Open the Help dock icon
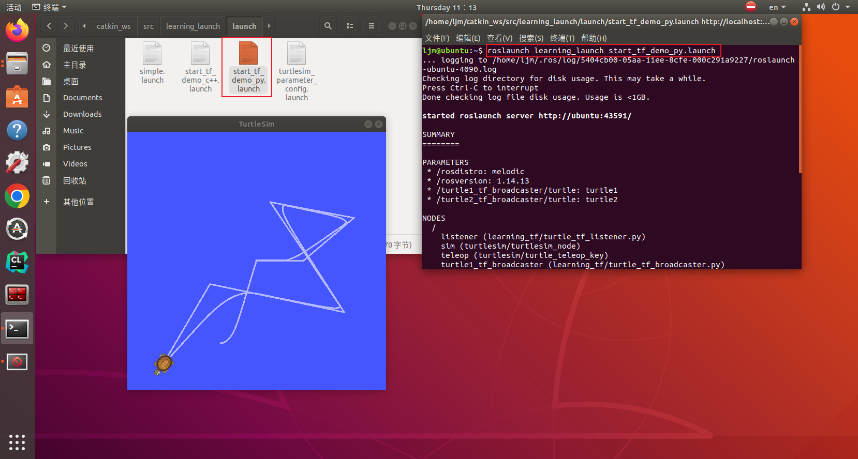Screen dimensions: 858x459 [x=17, y=130]
